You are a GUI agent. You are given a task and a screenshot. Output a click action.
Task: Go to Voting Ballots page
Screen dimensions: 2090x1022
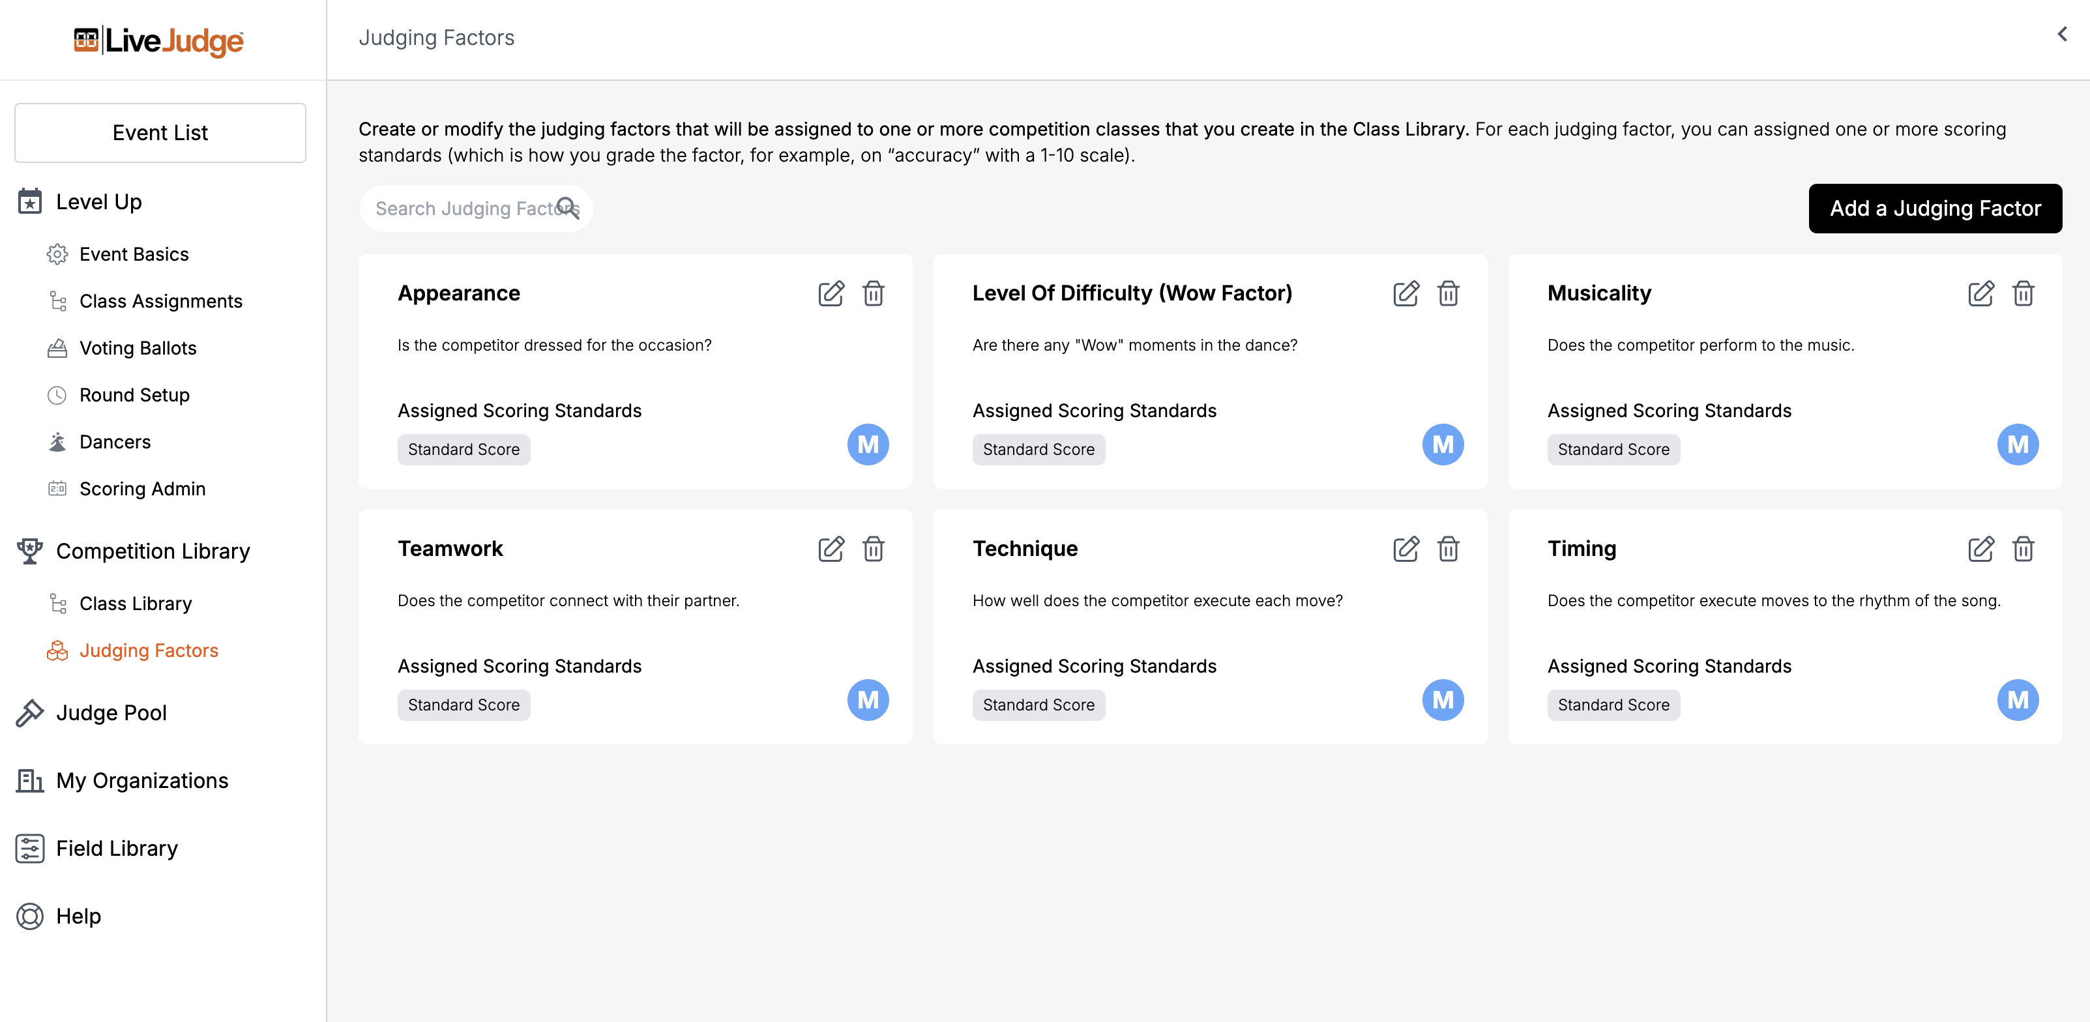point(138,348)
